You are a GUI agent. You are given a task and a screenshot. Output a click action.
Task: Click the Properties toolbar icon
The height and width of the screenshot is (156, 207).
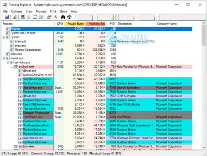point(49,17)
